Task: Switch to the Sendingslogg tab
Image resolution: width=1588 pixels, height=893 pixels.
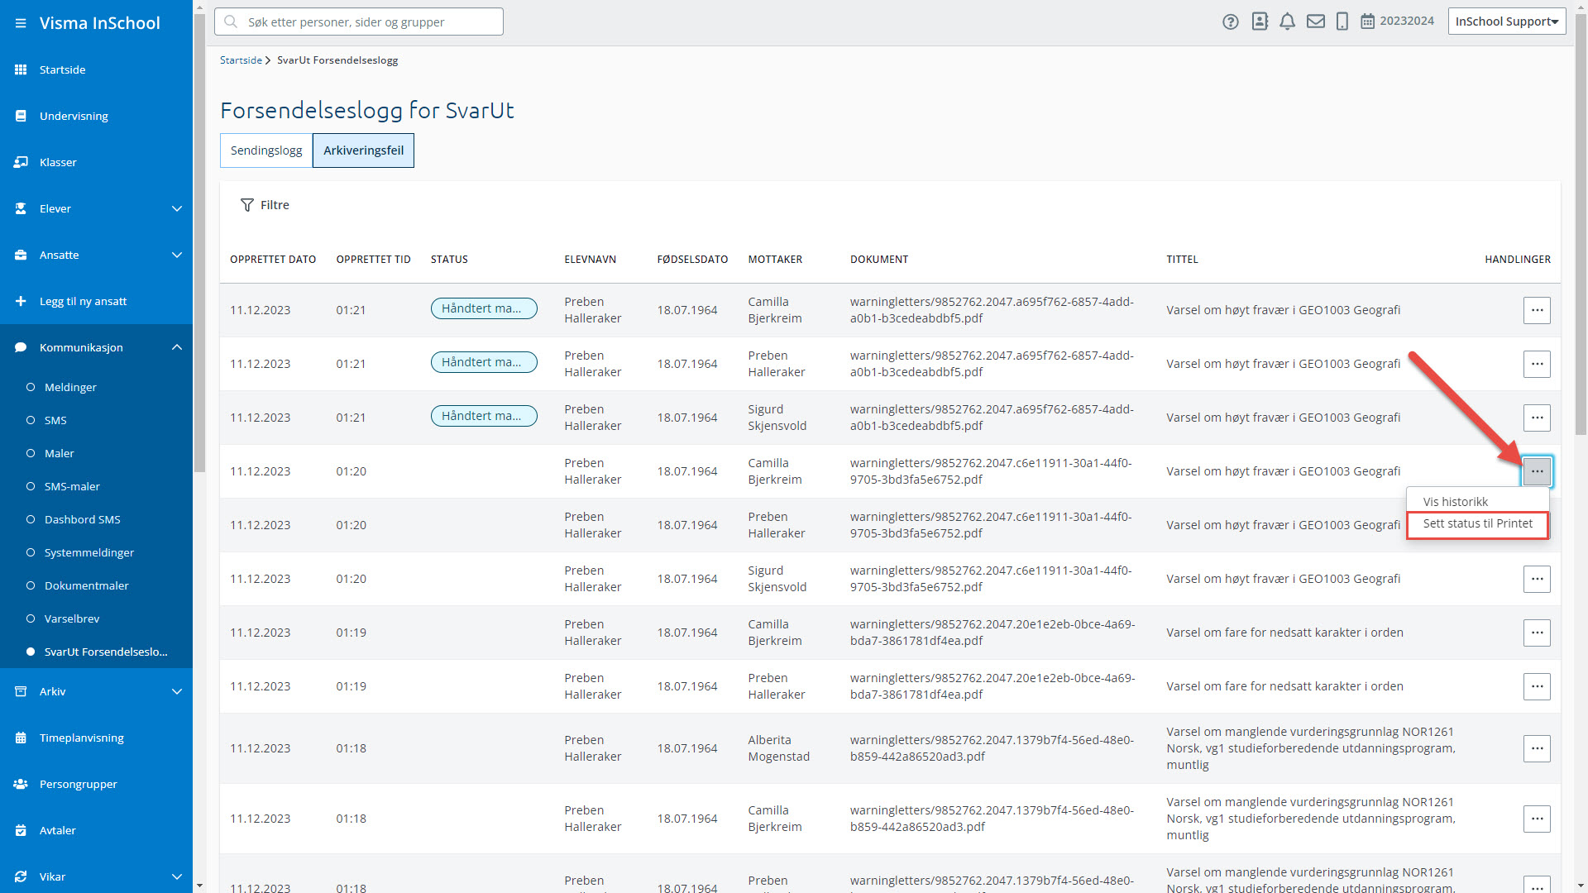Action: [x=266, y=150]
